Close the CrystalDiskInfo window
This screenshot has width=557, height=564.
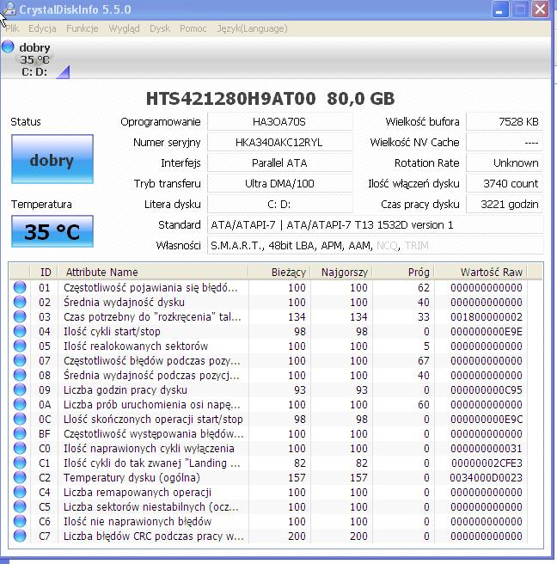(x=540, y=9)
